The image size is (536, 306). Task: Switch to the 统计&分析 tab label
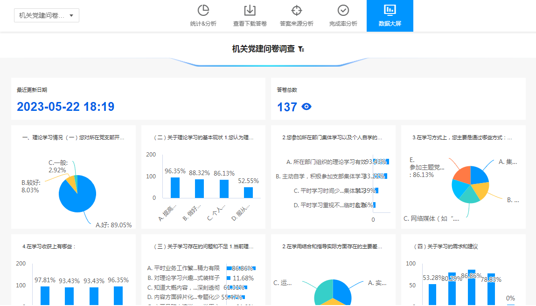(203, 24)
